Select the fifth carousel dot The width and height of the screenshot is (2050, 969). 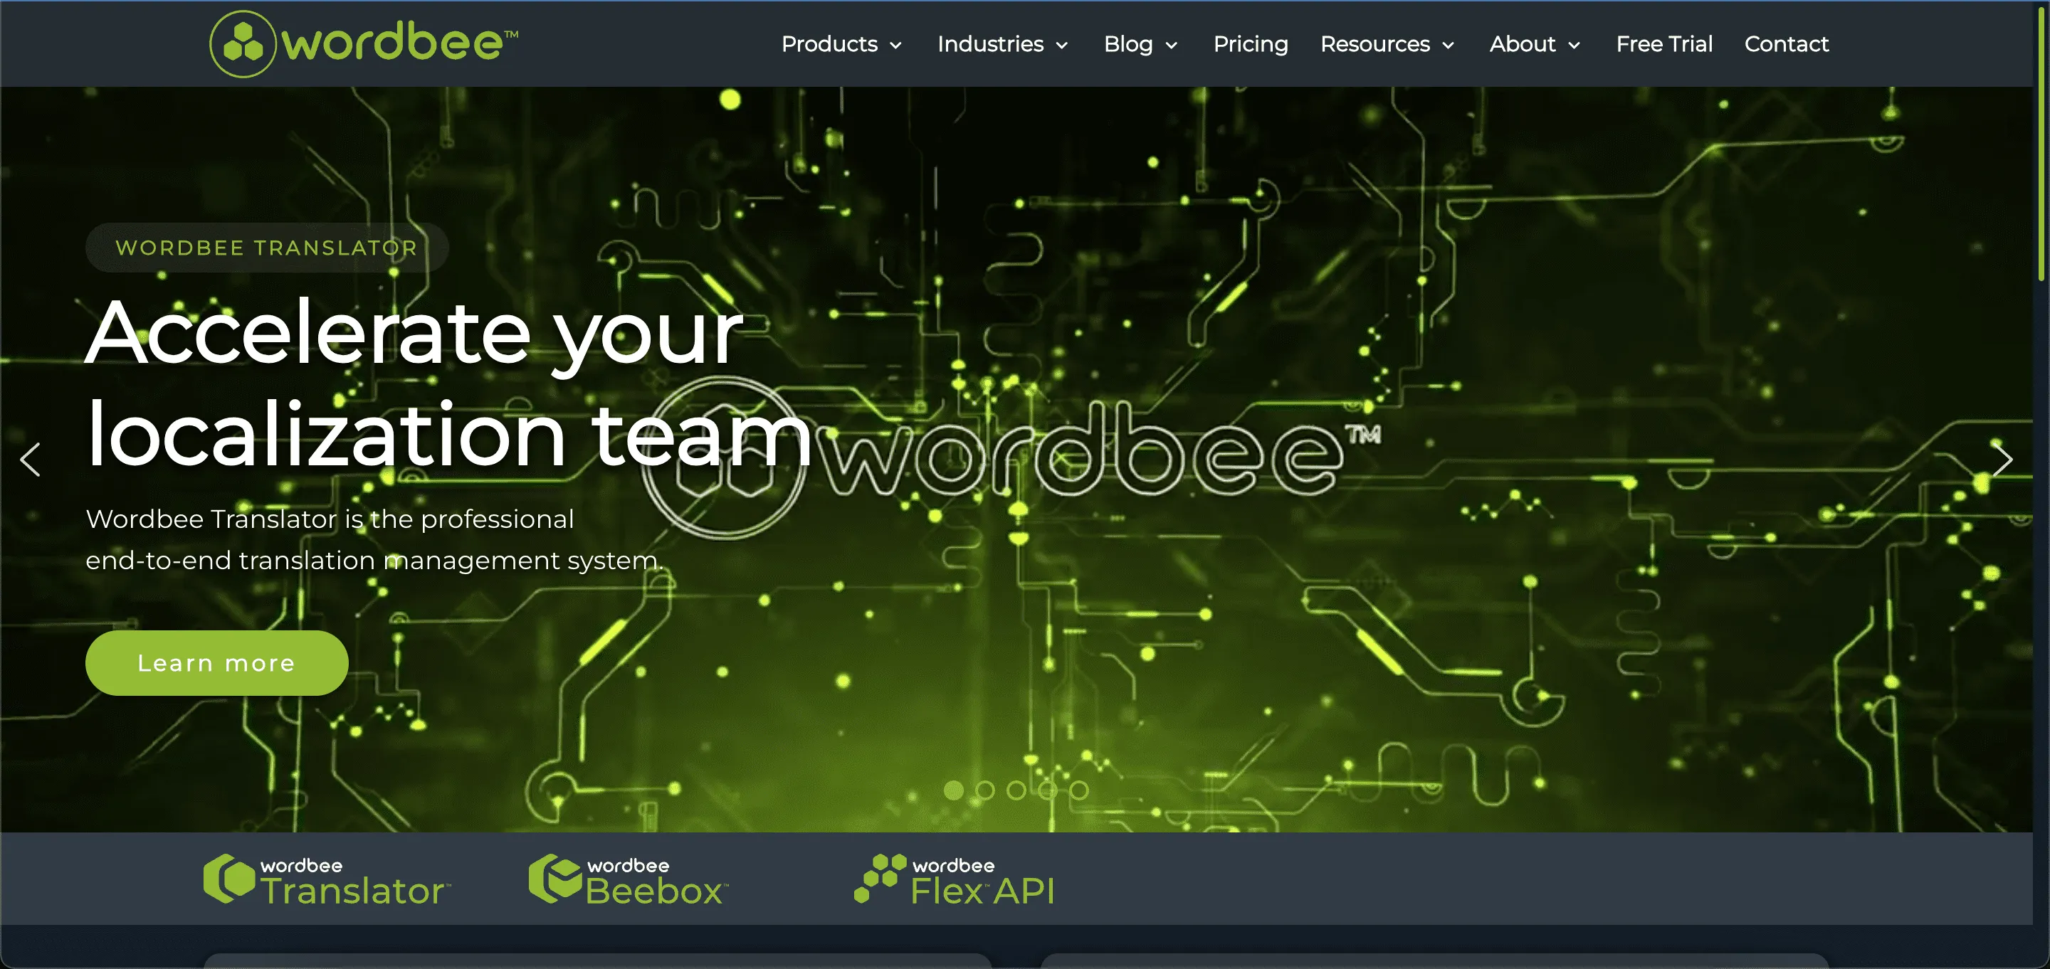(1079, 790)
